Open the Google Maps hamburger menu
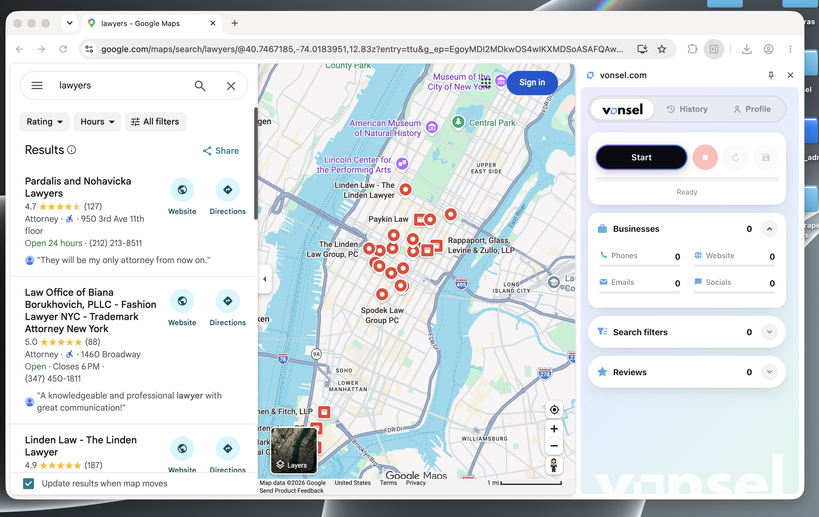The width and height of the screenshot is (819, 517). pos(37,85)
